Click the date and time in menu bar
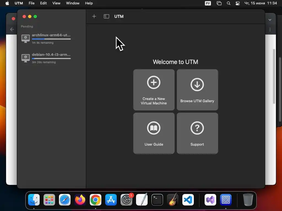This screenshot has width=282, height=211. coord(261,3)
